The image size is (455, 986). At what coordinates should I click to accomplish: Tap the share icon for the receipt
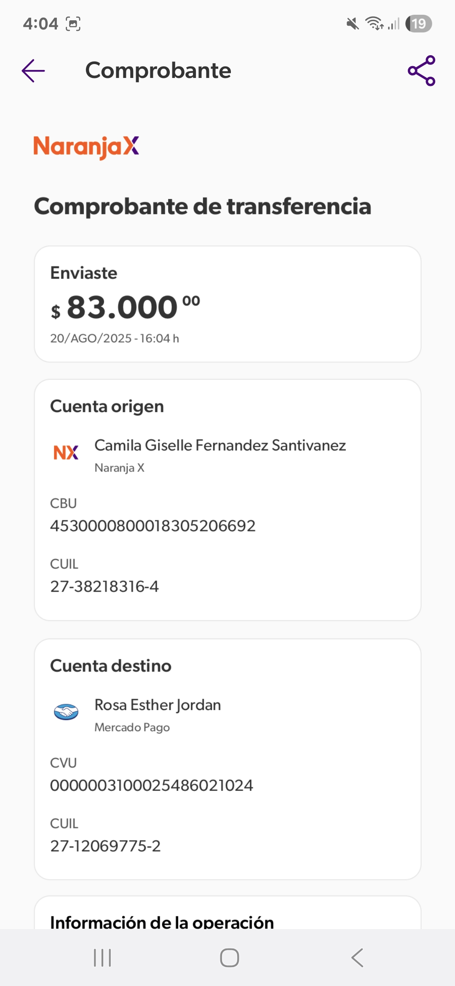pos(421,71)
